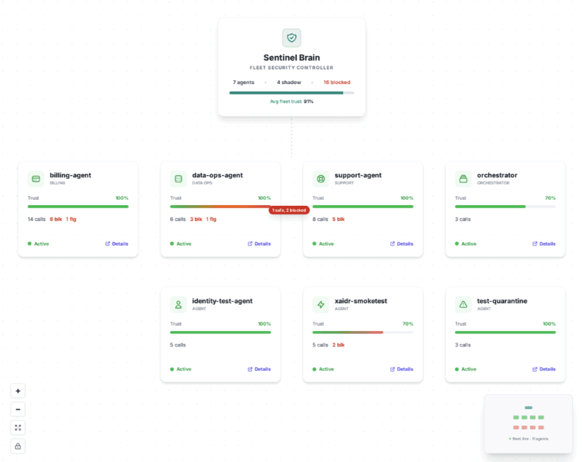Image resolution: width=582 pixels, height=462 pixels.
Task: Click the support-agent lifebuoy icon
Action: (321, 179)
